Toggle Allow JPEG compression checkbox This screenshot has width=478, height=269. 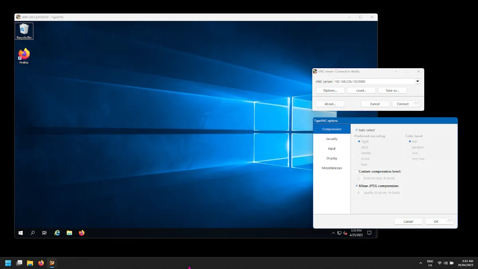(357, 186)
